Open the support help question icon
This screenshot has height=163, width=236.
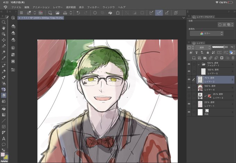coord(176,13)
